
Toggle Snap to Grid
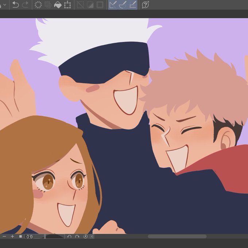coord(132,5)
